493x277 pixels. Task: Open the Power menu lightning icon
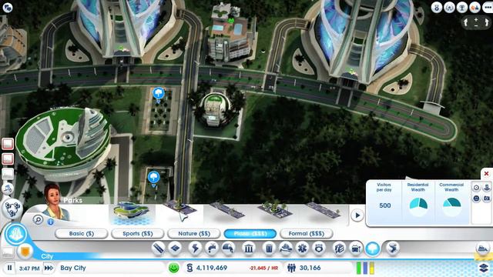coord(195,249)
